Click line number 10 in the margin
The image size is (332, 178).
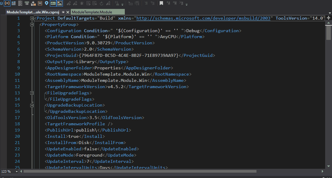[x=17, y=74]
